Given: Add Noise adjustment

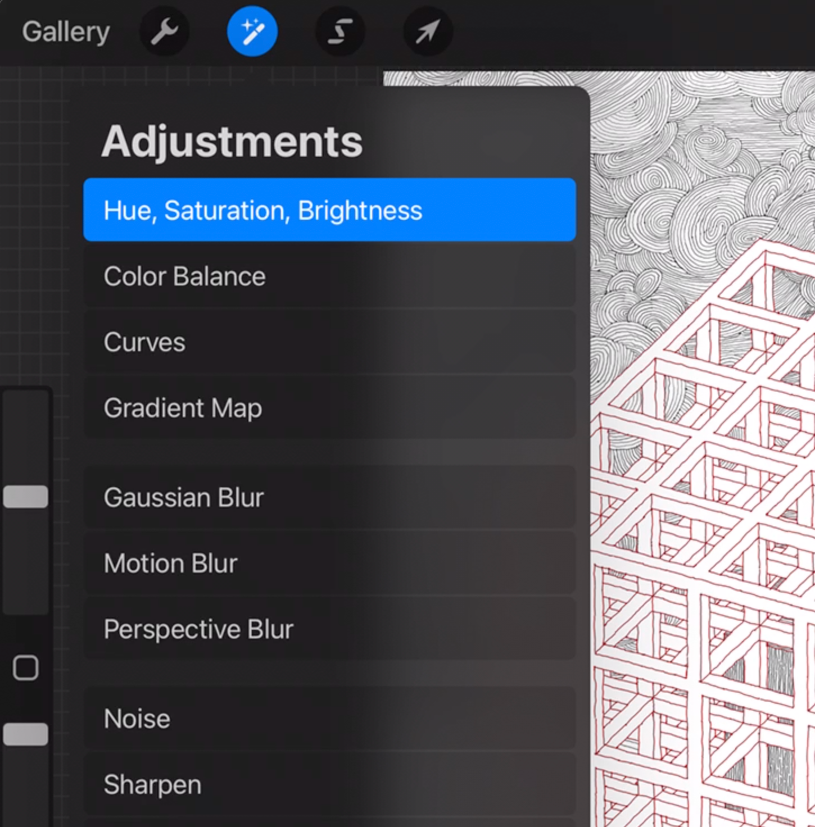Looking at the screenshot, I should click(x=329, y=719).
